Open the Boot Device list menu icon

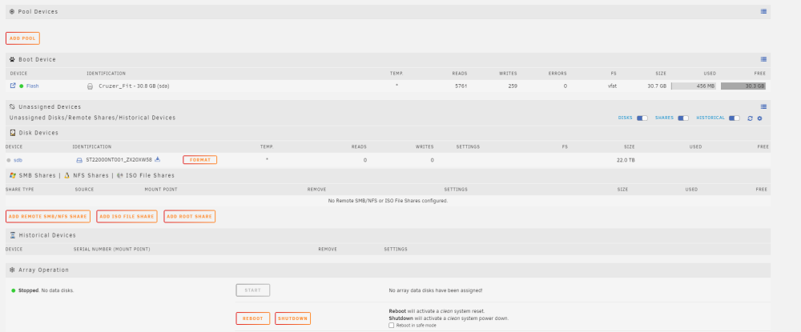tap(763, 59)
